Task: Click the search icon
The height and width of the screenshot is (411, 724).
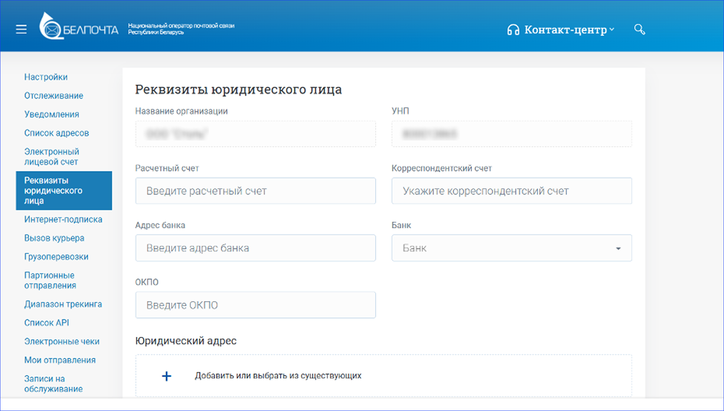Action: pyautogui.click(x=640, y=29)
